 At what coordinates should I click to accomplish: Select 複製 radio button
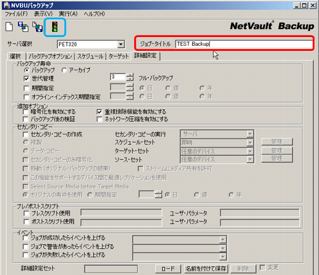click(x=26, y=142)
